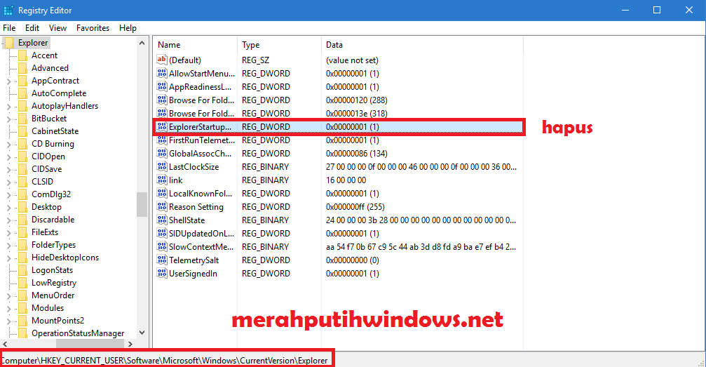706x367 pixels.
Task: Click the tree's horizontal scroll right arrow
Action: click(130, 344)
